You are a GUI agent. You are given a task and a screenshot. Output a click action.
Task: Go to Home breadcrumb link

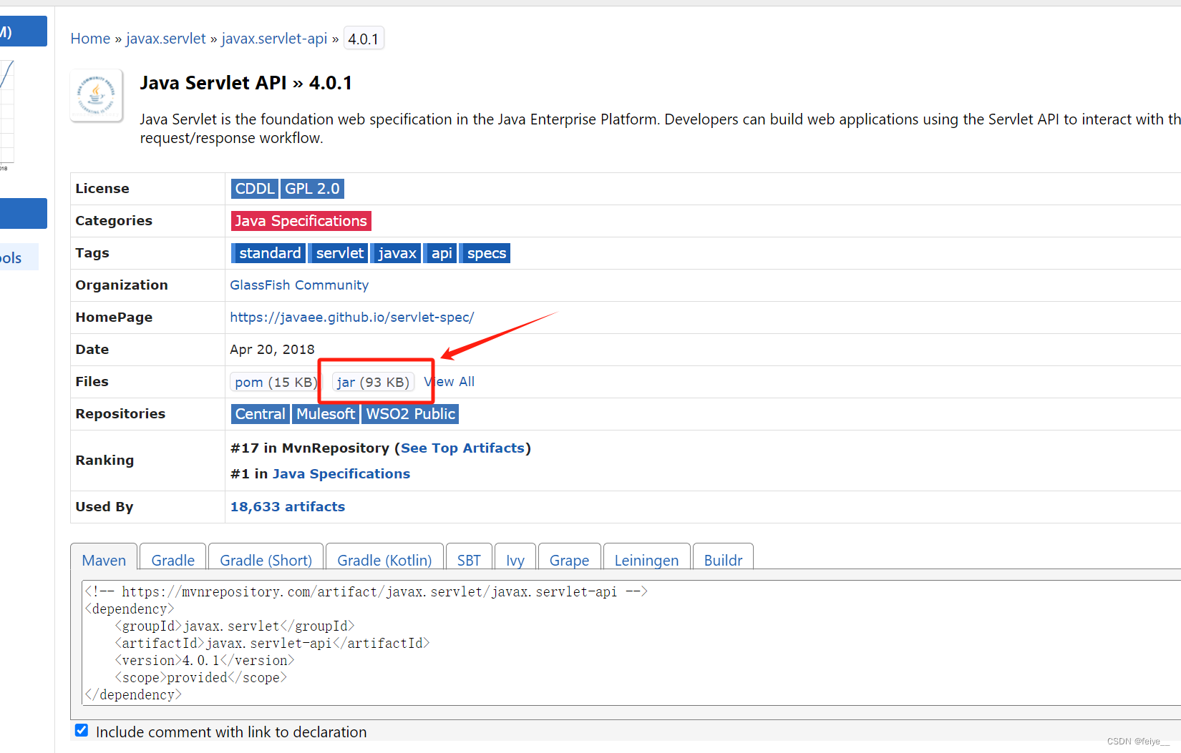[x=90, y=39]
